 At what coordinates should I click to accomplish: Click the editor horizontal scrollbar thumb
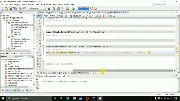(x=123, y=70)
